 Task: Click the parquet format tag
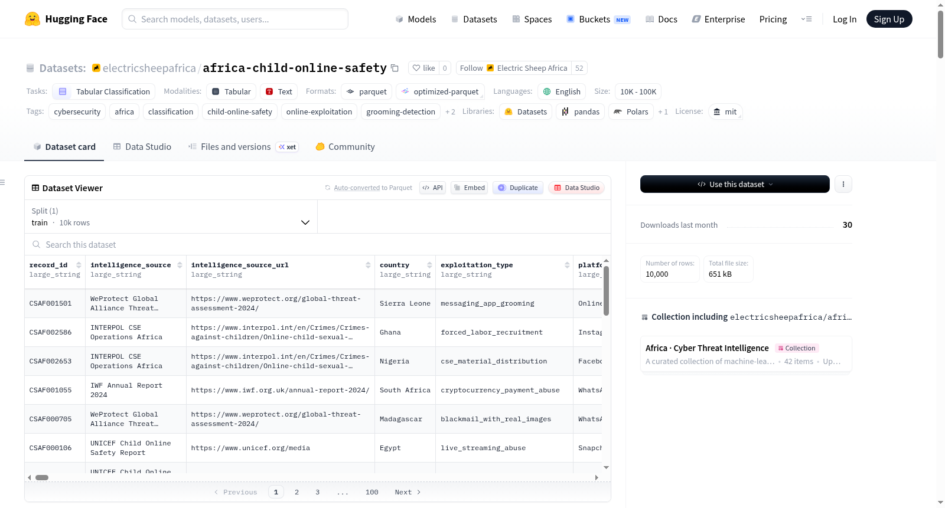coord(366,91)
